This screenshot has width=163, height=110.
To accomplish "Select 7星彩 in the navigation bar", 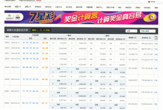I will tap(156, 8).
